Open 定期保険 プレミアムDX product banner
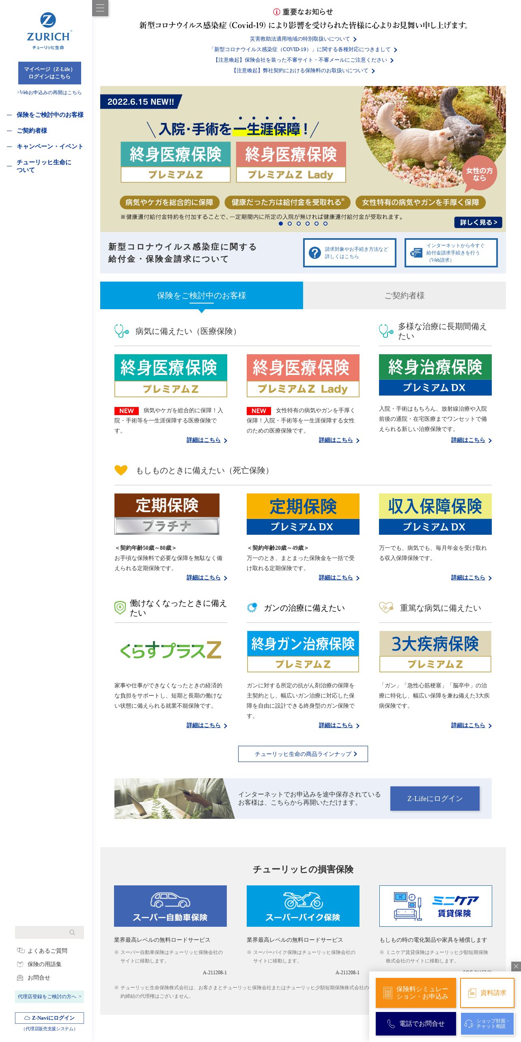This screenshot has width=521, height=1042. pyautogui.click(x=303, y=514)
